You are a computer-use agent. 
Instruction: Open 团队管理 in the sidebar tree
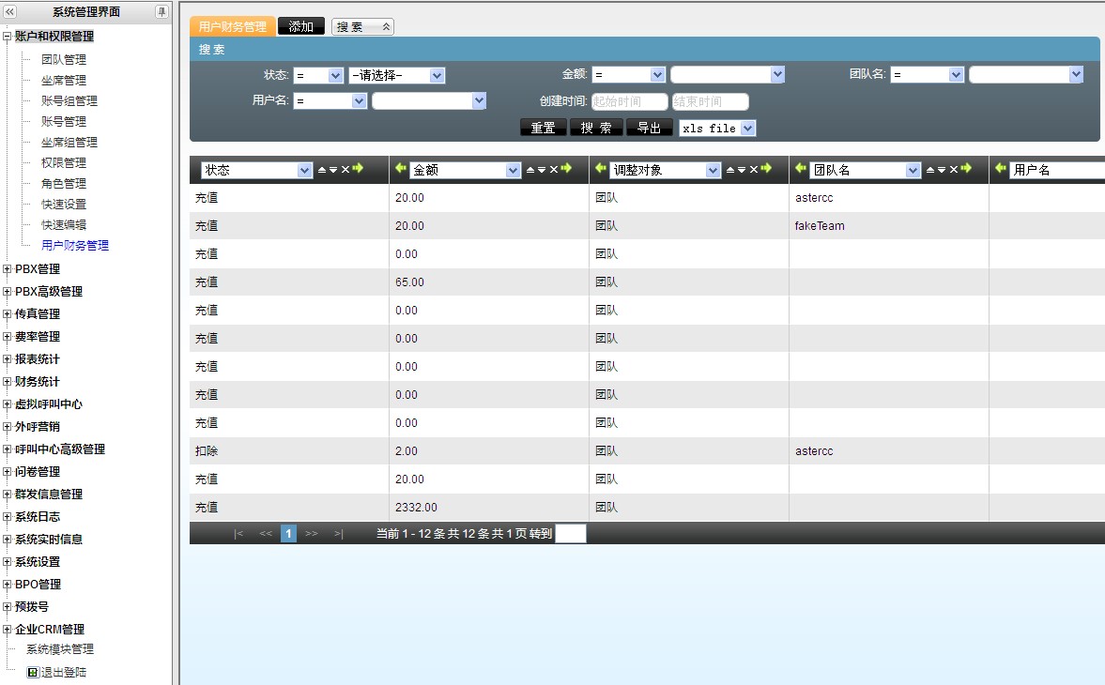click(64, 59)
